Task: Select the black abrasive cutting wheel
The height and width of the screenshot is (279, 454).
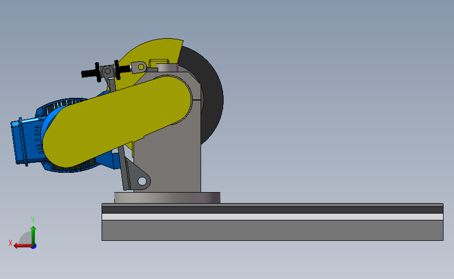Action: pos(212,95)
